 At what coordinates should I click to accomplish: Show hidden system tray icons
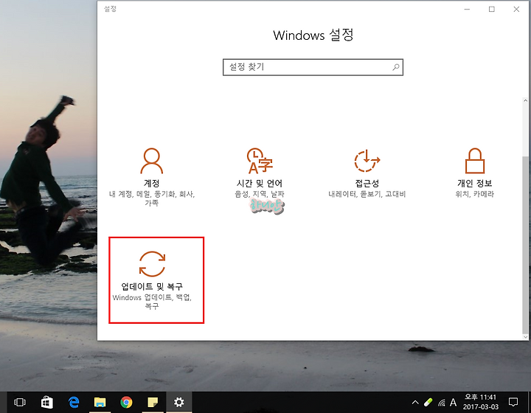tap(415, 403)
